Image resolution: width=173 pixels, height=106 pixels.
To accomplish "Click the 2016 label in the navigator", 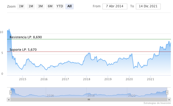I will (50, 96).
